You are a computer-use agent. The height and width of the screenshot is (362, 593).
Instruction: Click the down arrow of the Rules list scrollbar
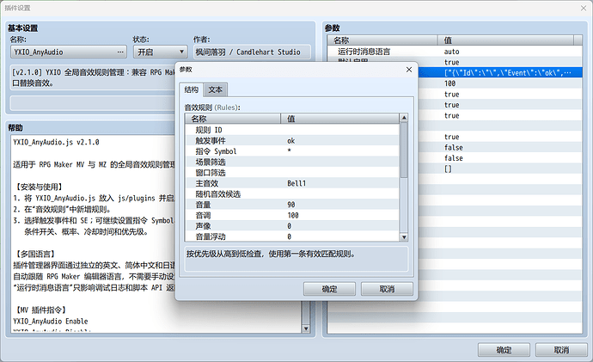(x=404, y=237)
